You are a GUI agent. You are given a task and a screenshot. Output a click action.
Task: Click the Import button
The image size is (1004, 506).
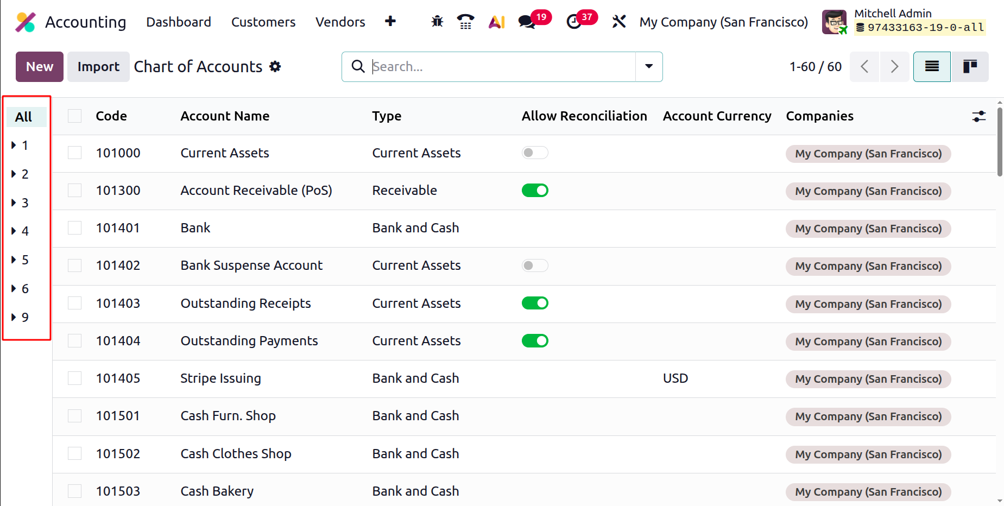click(x=98, y=67)
